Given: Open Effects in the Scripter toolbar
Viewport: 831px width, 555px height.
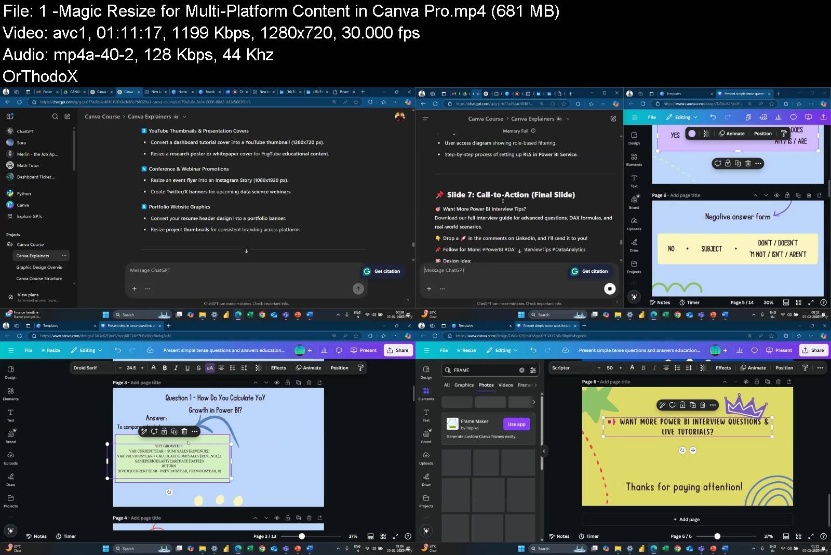Looking at the screenshot, I should [723, 368].
